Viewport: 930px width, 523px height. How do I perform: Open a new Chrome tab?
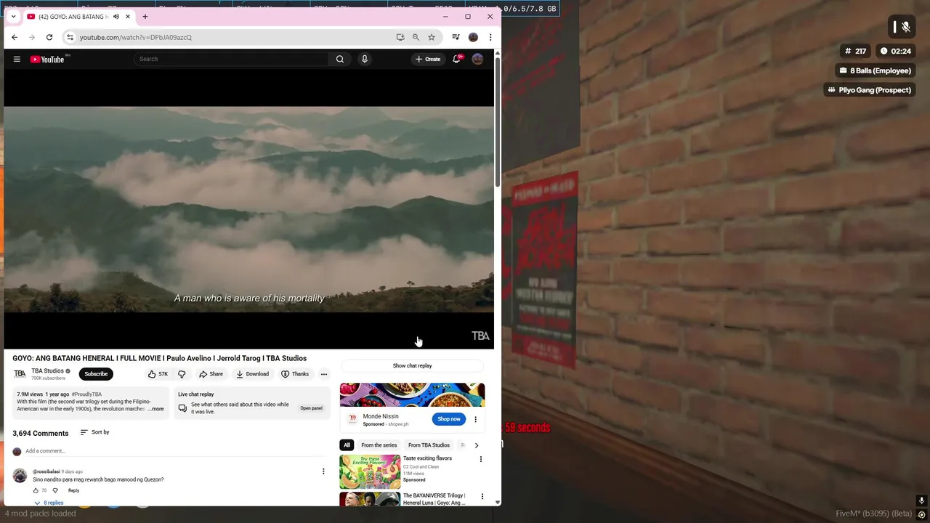(145, 17)
